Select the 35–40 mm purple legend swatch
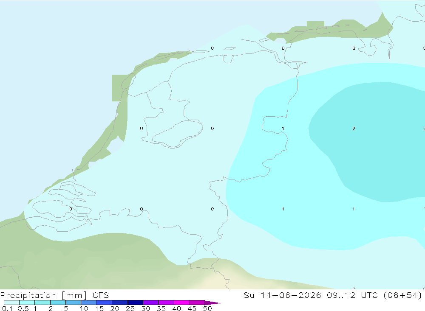425x311 pixels. pos(166,303)
